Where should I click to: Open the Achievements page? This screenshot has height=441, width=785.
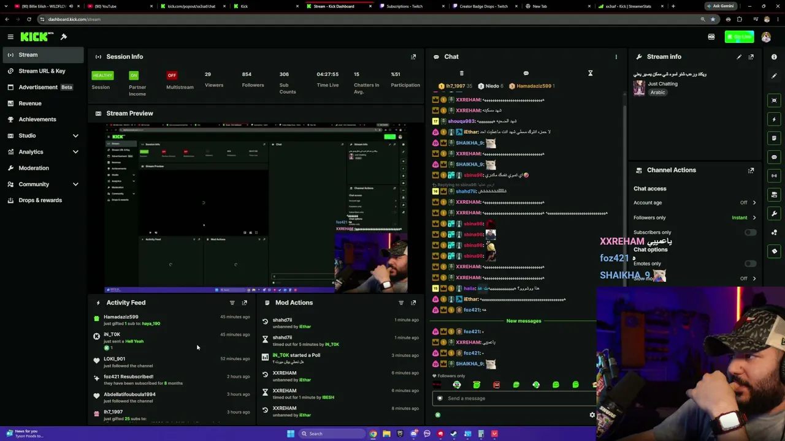[42, 119]
